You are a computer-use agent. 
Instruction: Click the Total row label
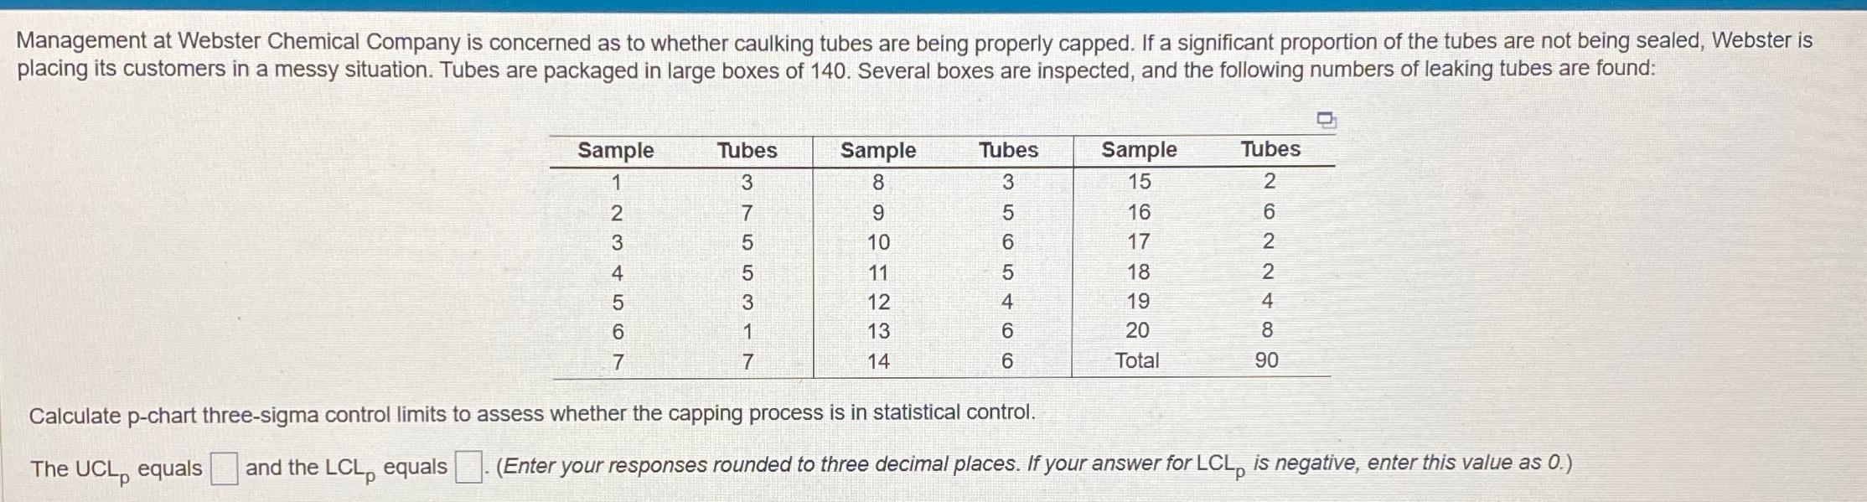1140,360
